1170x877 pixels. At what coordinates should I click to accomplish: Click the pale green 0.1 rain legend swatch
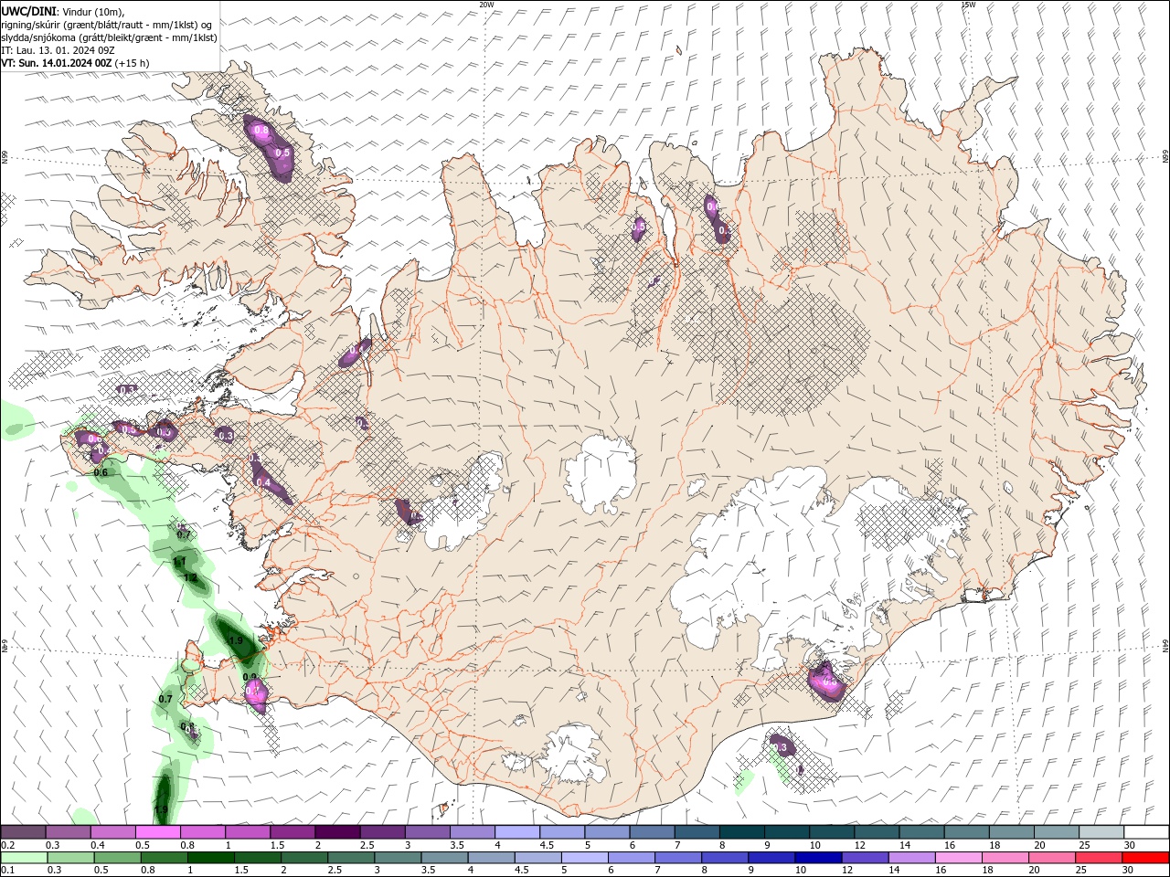[23, 858]
